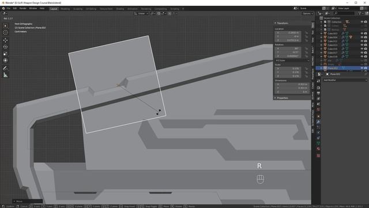Viewport: 369px width, 208px height.
Task: Expand the Collection tree item
Action: [x=322, y=22]
